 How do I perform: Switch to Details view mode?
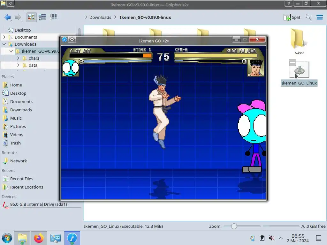tap(53, 17)
